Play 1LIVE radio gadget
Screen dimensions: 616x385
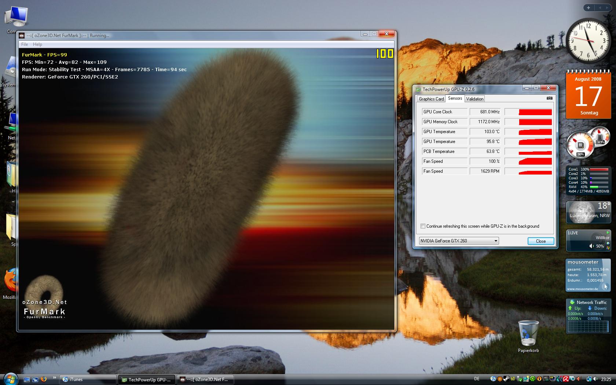pos(608,232)
